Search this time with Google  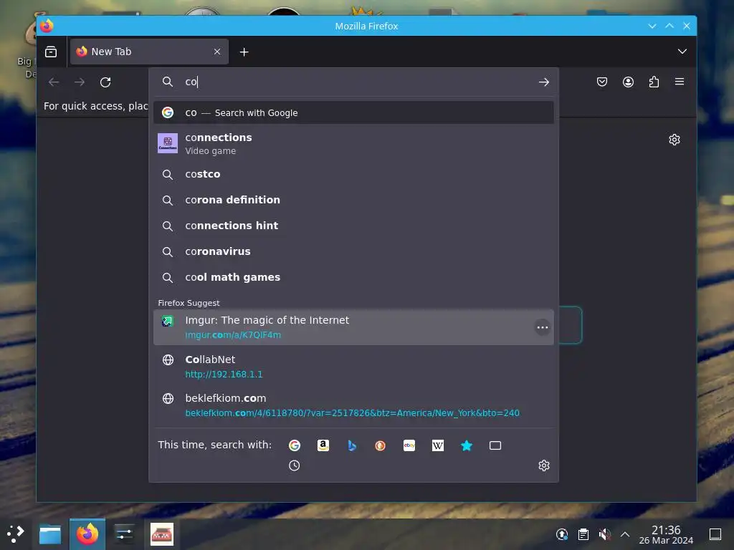coord(294,445)
